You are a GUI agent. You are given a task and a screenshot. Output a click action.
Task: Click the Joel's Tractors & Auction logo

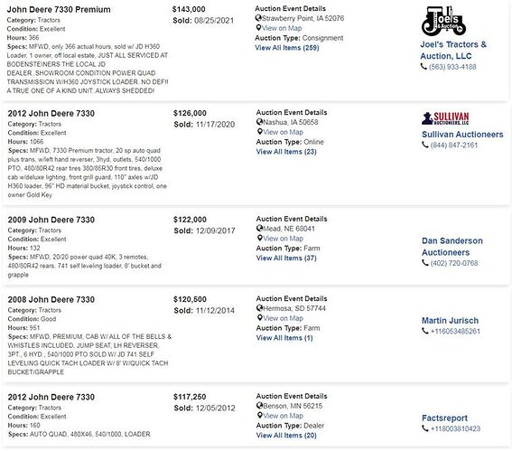pos(443,21)
